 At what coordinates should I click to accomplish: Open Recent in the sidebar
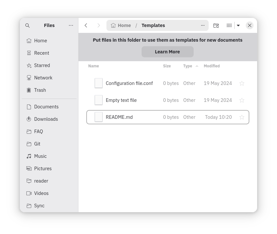(49, 53)
